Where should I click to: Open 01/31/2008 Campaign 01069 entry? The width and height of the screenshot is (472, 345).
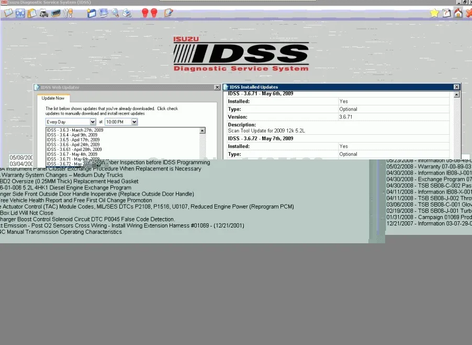click(429, 217)
